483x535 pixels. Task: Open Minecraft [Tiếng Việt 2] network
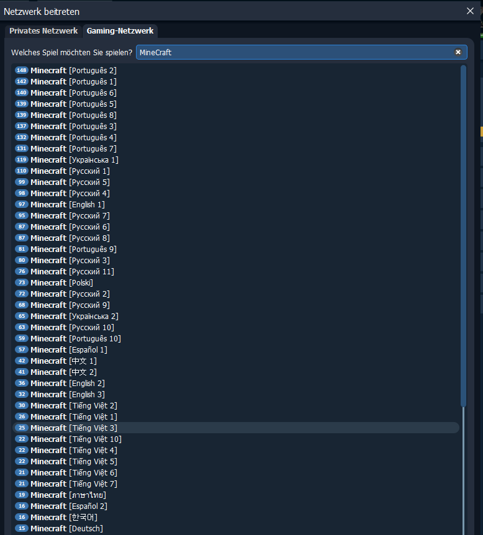[x=236, y=406]
